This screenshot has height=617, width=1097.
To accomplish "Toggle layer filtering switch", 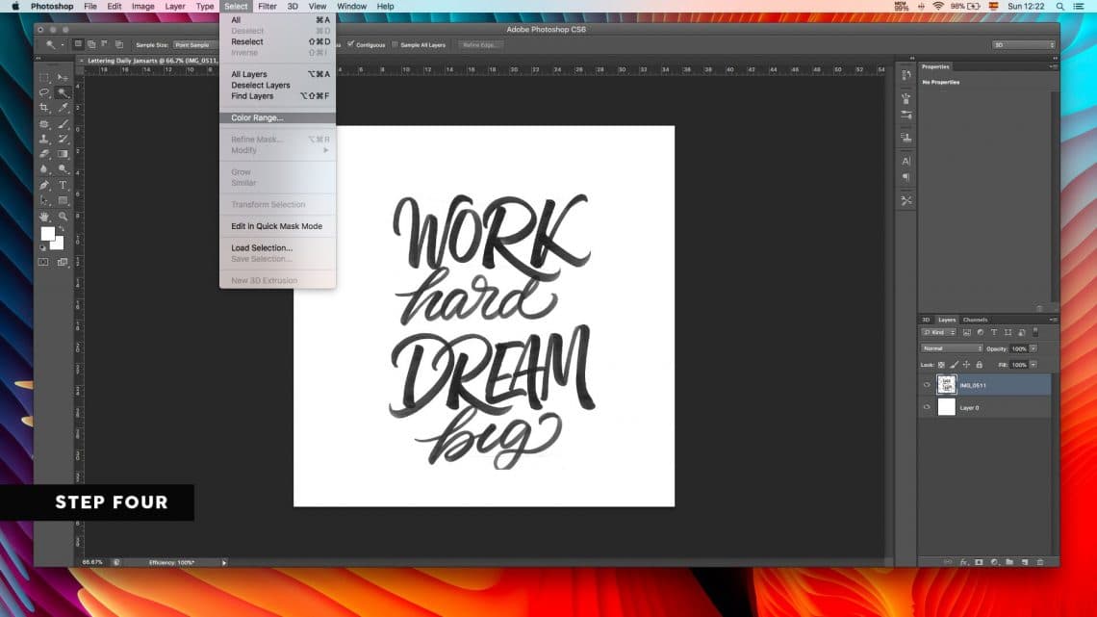I will (1036, 332).
